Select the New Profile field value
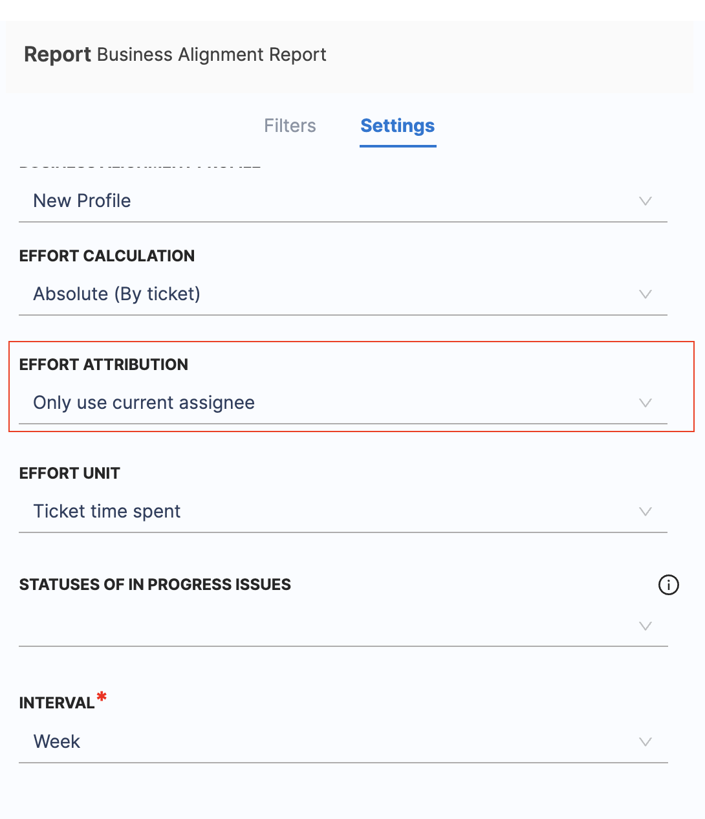Viewport: 705px width, 819px height. pos(81,201)
